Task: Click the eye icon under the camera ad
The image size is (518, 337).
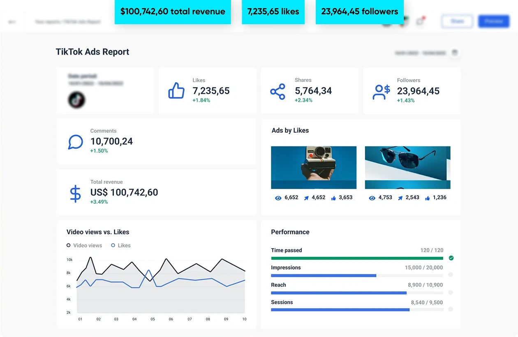Action: click(x=278, y=198)
